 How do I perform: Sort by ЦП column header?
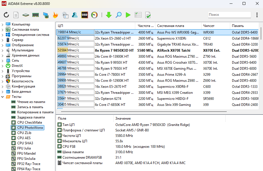click(x=96, y=26)
